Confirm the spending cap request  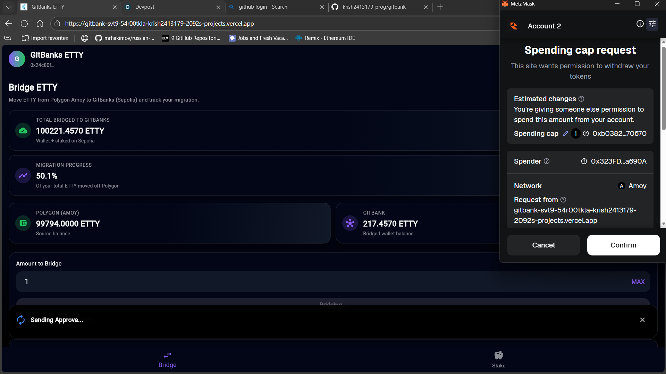pyautogui.click(x=623, y=245)
